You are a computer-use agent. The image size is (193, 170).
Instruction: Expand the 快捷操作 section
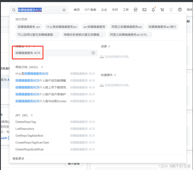coord(108,75)
